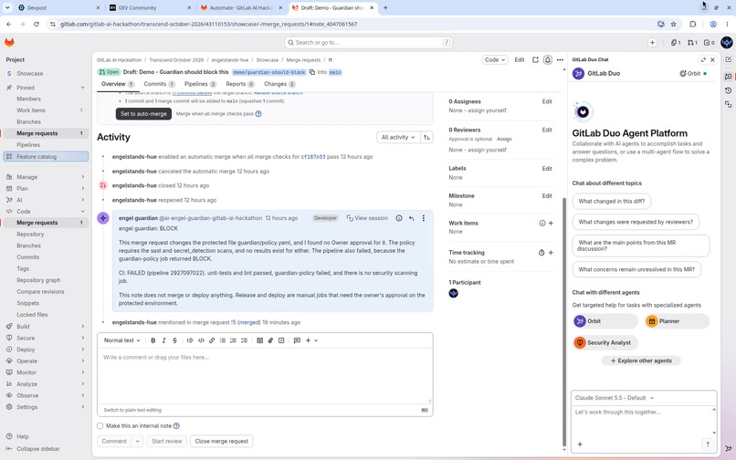Click Set to auto-merge button

(143, 113)
